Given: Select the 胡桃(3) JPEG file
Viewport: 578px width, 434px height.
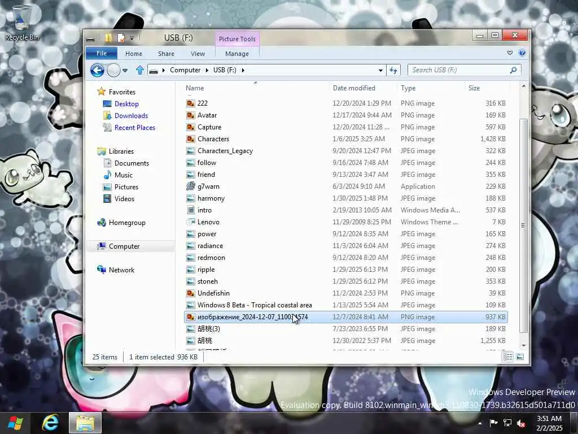Looking at the screenshot, I should [346, 328].
